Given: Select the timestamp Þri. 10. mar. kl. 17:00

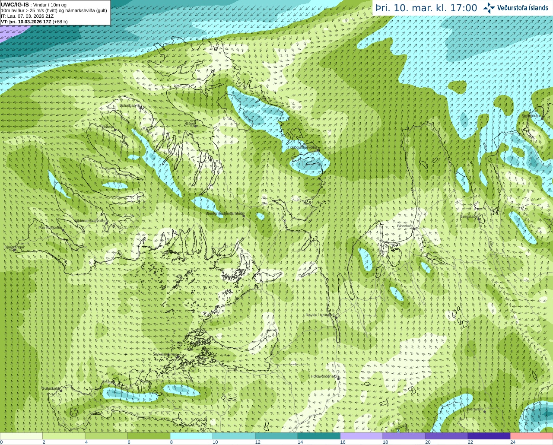Looking at the screenshot, I should pyautogui.click(x=426, y=8).
